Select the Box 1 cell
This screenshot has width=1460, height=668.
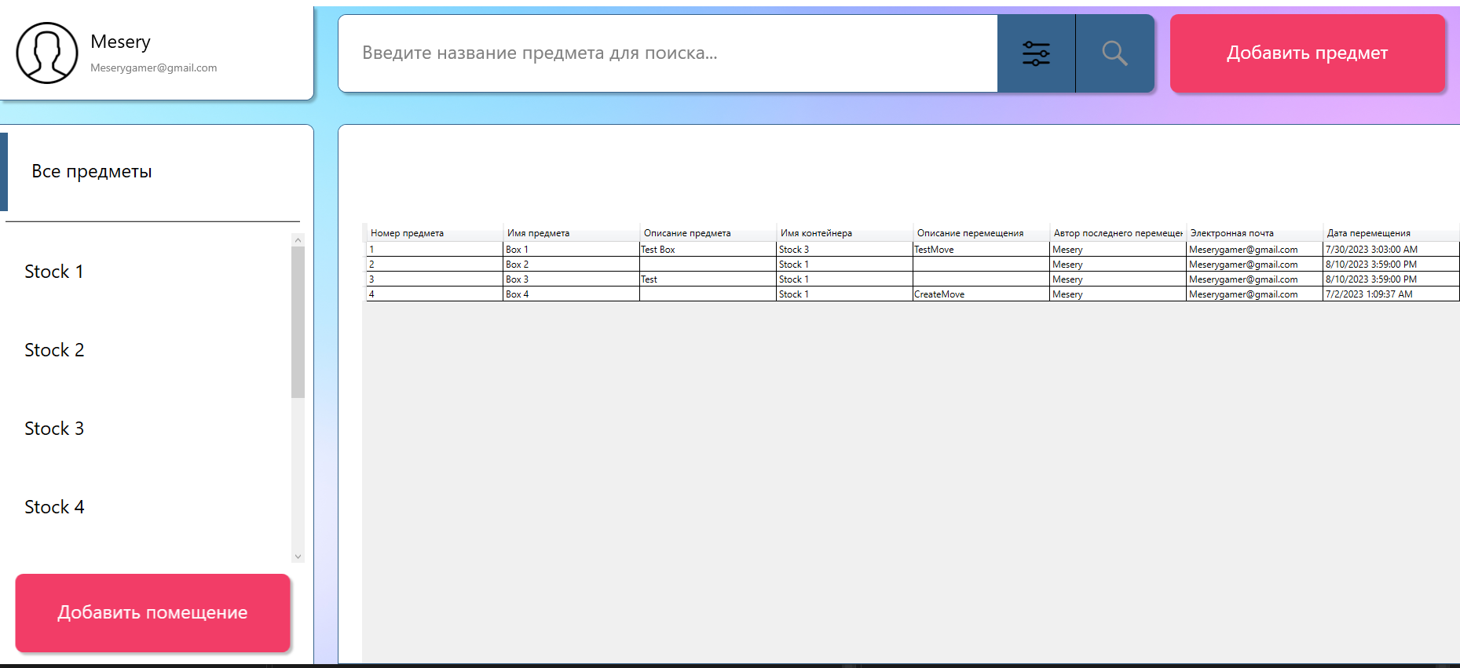(571, 250)
